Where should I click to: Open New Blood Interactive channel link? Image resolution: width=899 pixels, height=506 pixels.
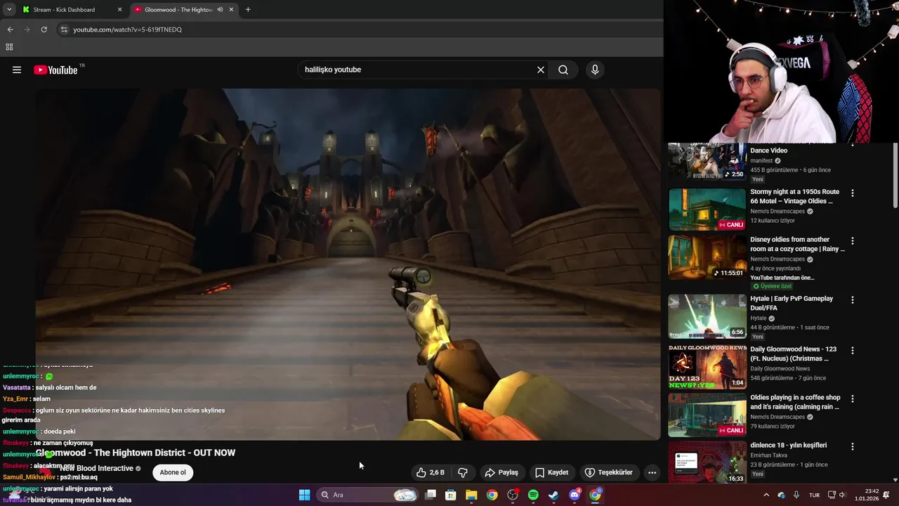[96, 468]
